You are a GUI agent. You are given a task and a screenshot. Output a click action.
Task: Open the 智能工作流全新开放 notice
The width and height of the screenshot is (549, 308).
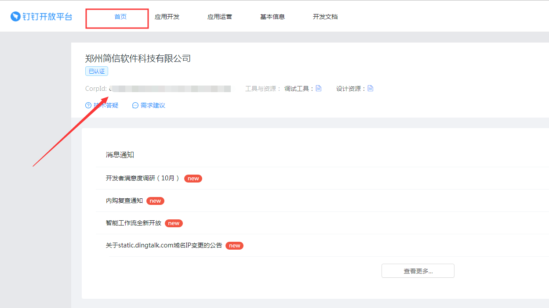tap(134, 223)
